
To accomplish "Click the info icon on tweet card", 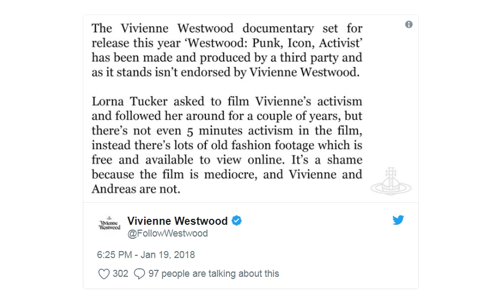I will [409, 24].
